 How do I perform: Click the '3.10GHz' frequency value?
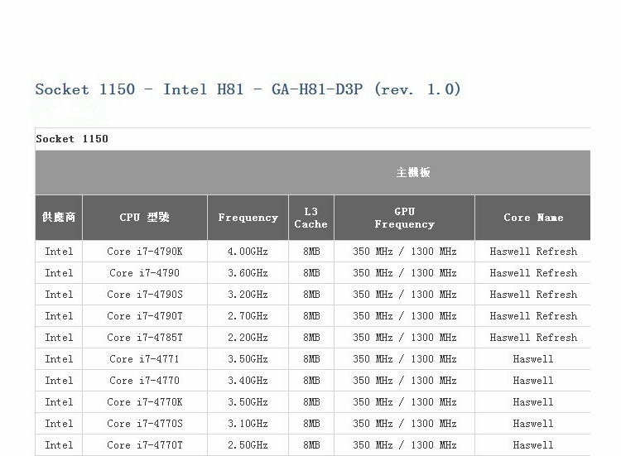point(248,424)
